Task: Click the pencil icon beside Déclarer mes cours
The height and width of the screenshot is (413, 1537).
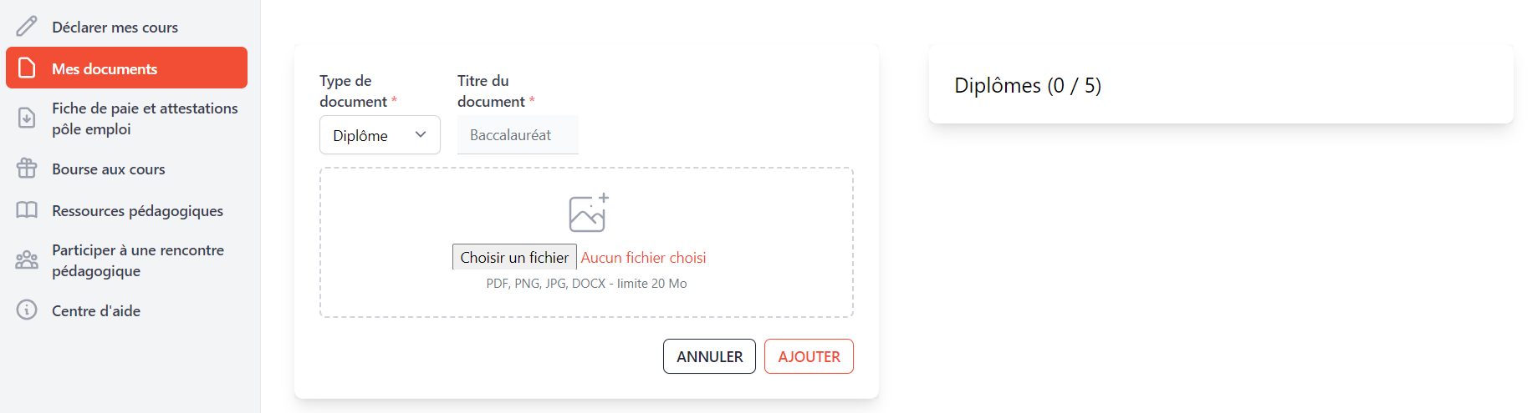Action: click(27, 27)
